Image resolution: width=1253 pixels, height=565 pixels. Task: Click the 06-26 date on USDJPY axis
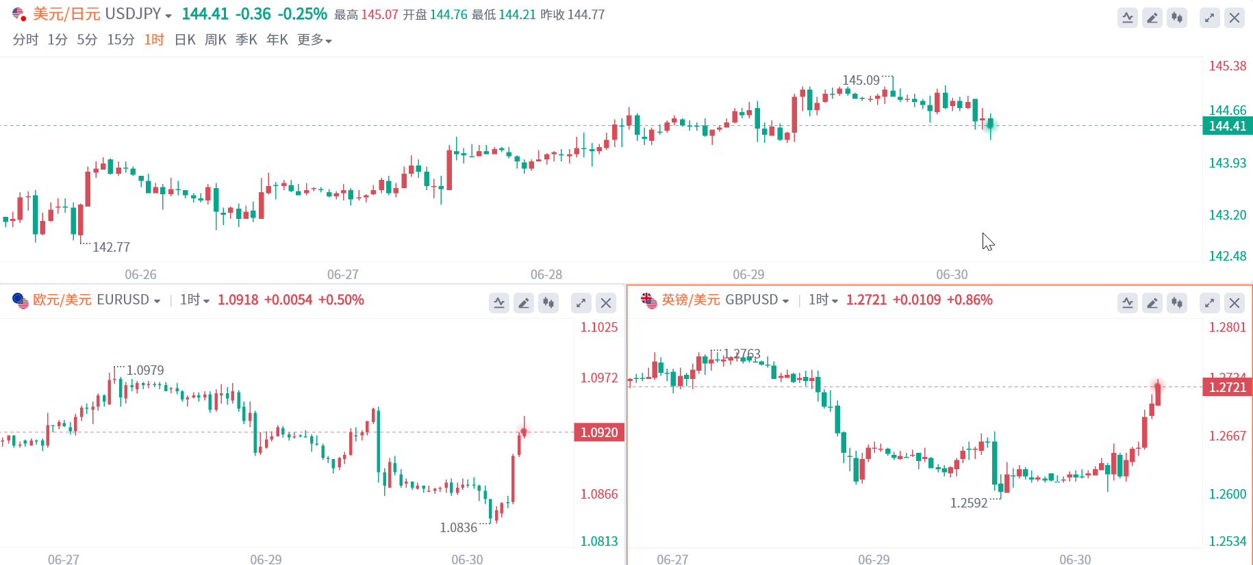(x=140, y=274)
